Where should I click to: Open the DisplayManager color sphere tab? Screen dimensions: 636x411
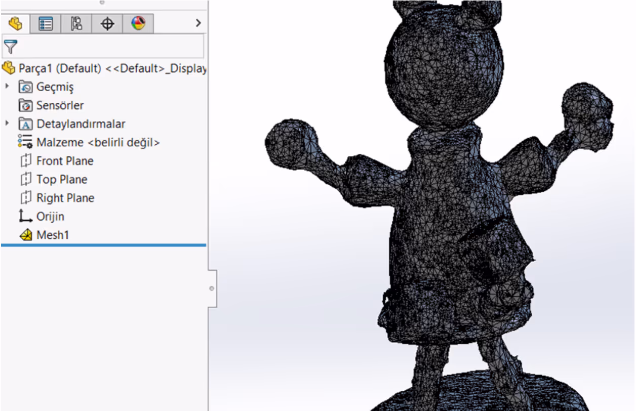tap(138, 23)
